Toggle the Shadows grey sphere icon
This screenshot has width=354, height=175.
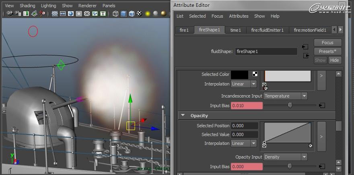156,14
